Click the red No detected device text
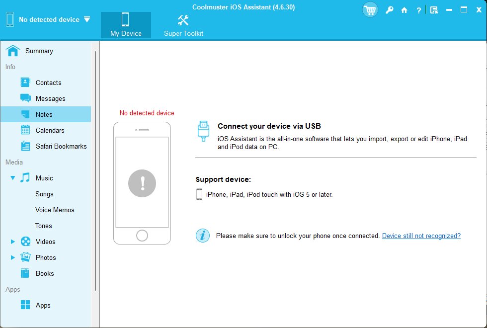The width and height of the screenshot is (487, 328). click(147, 113)
